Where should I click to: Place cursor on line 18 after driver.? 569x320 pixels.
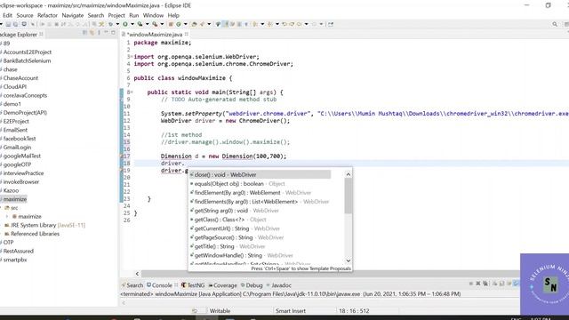click(x=185, y=164)
